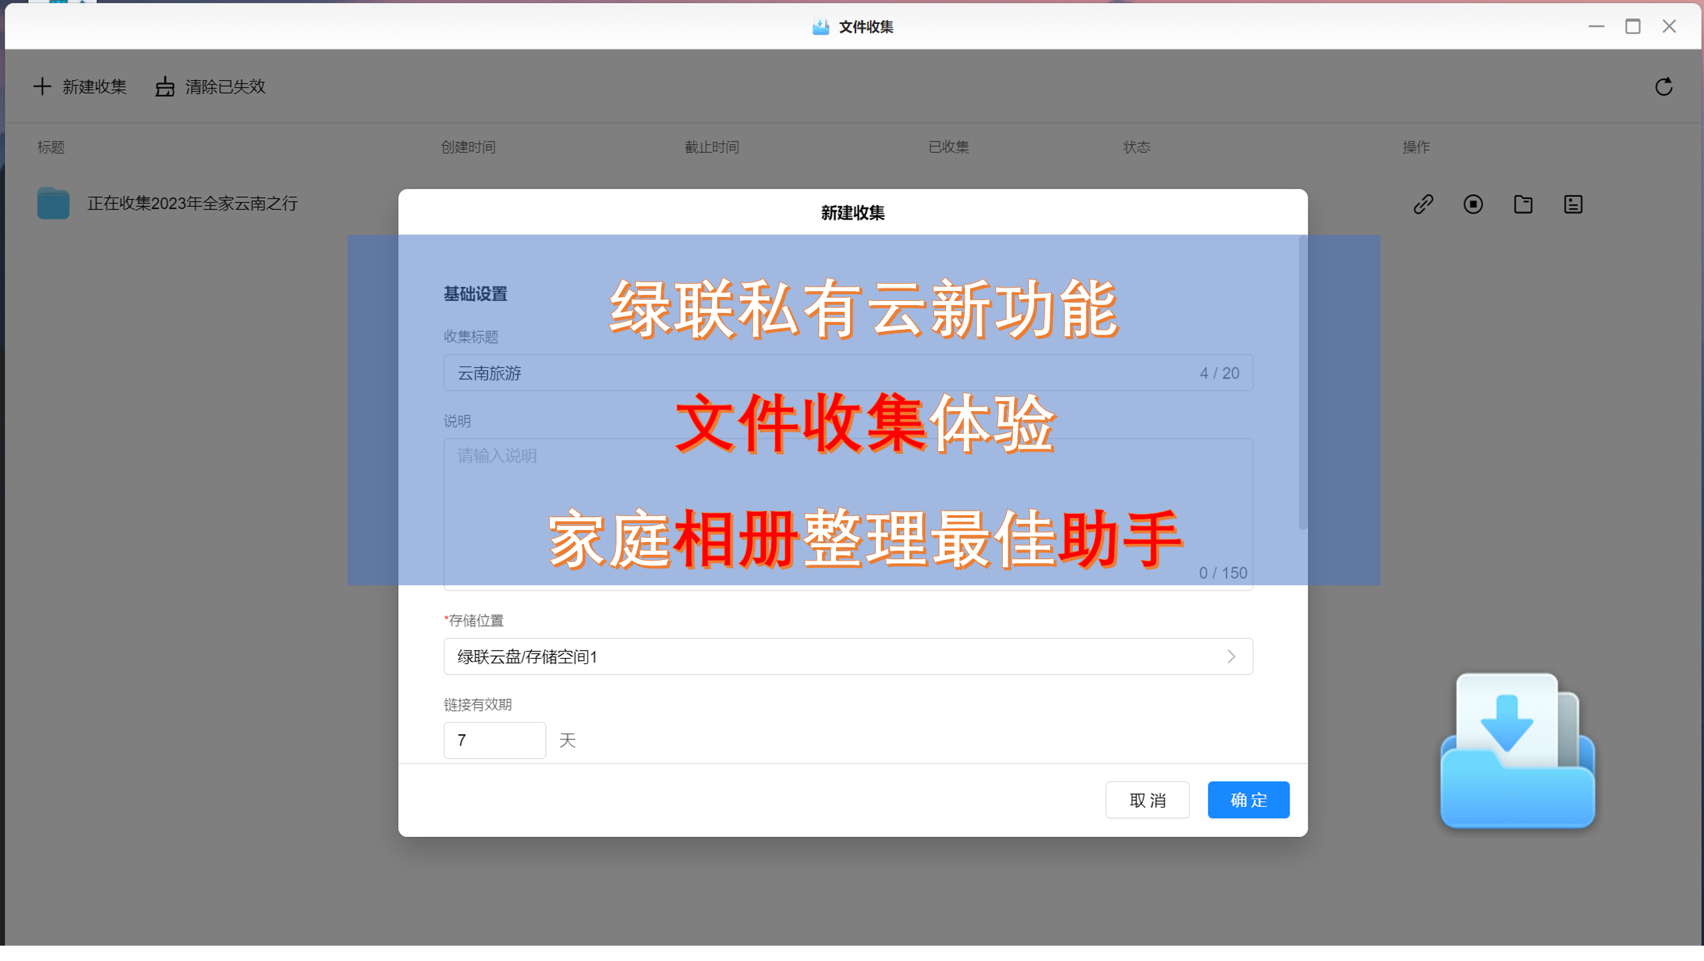Screen dimensions: 1704x961
Task: Click the 创建时间 column header
Action: click(468, 147)
